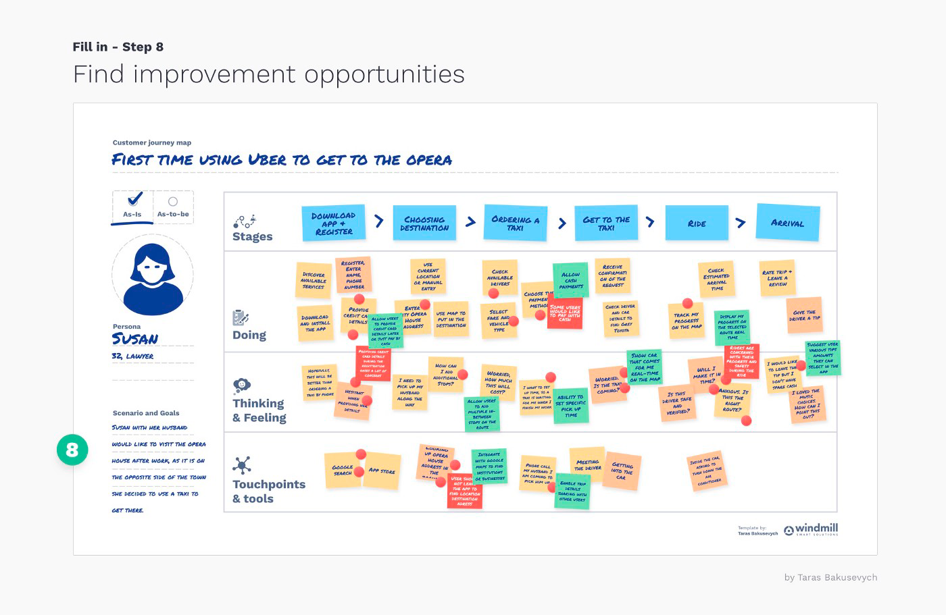Image resolution: width=946 pixels, height=615 pixels.
Task: Click the 'App store' touchpoint note
Action: [382, 470]
